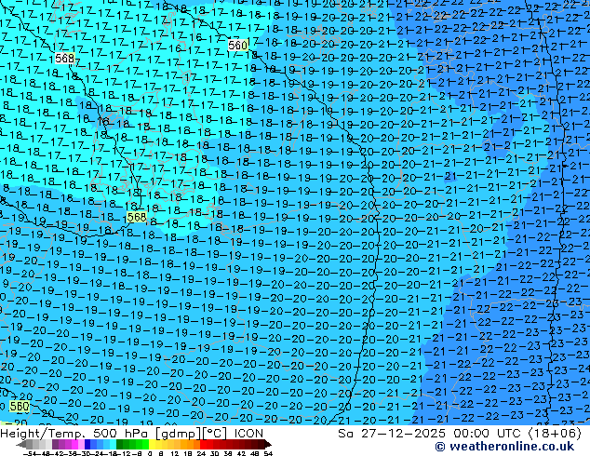Click the dark green swatch at -12 in legend

tap(119, 444)
